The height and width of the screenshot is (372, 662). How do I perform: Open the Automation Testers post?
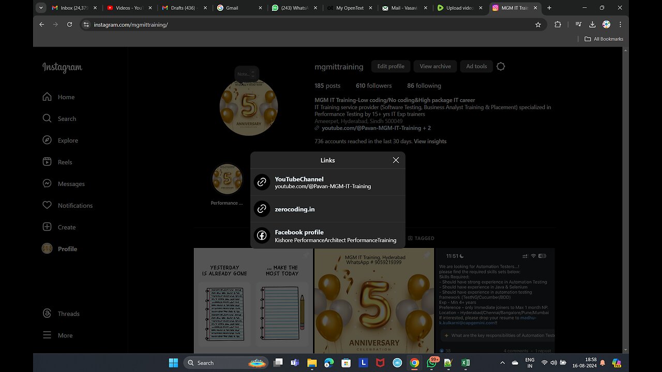pyautogui.click(x=495, y=301)
